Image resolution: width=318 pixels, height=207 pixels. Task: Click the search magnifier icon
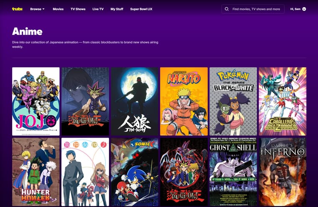tap(227, 9)
